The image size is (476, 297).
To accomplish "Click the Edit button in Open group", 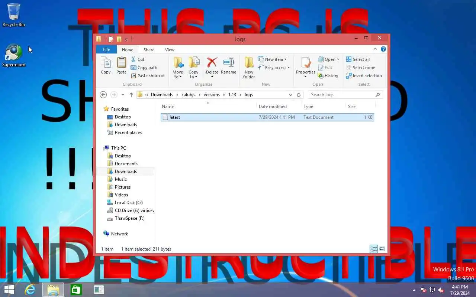I will (x=325, y=68).
